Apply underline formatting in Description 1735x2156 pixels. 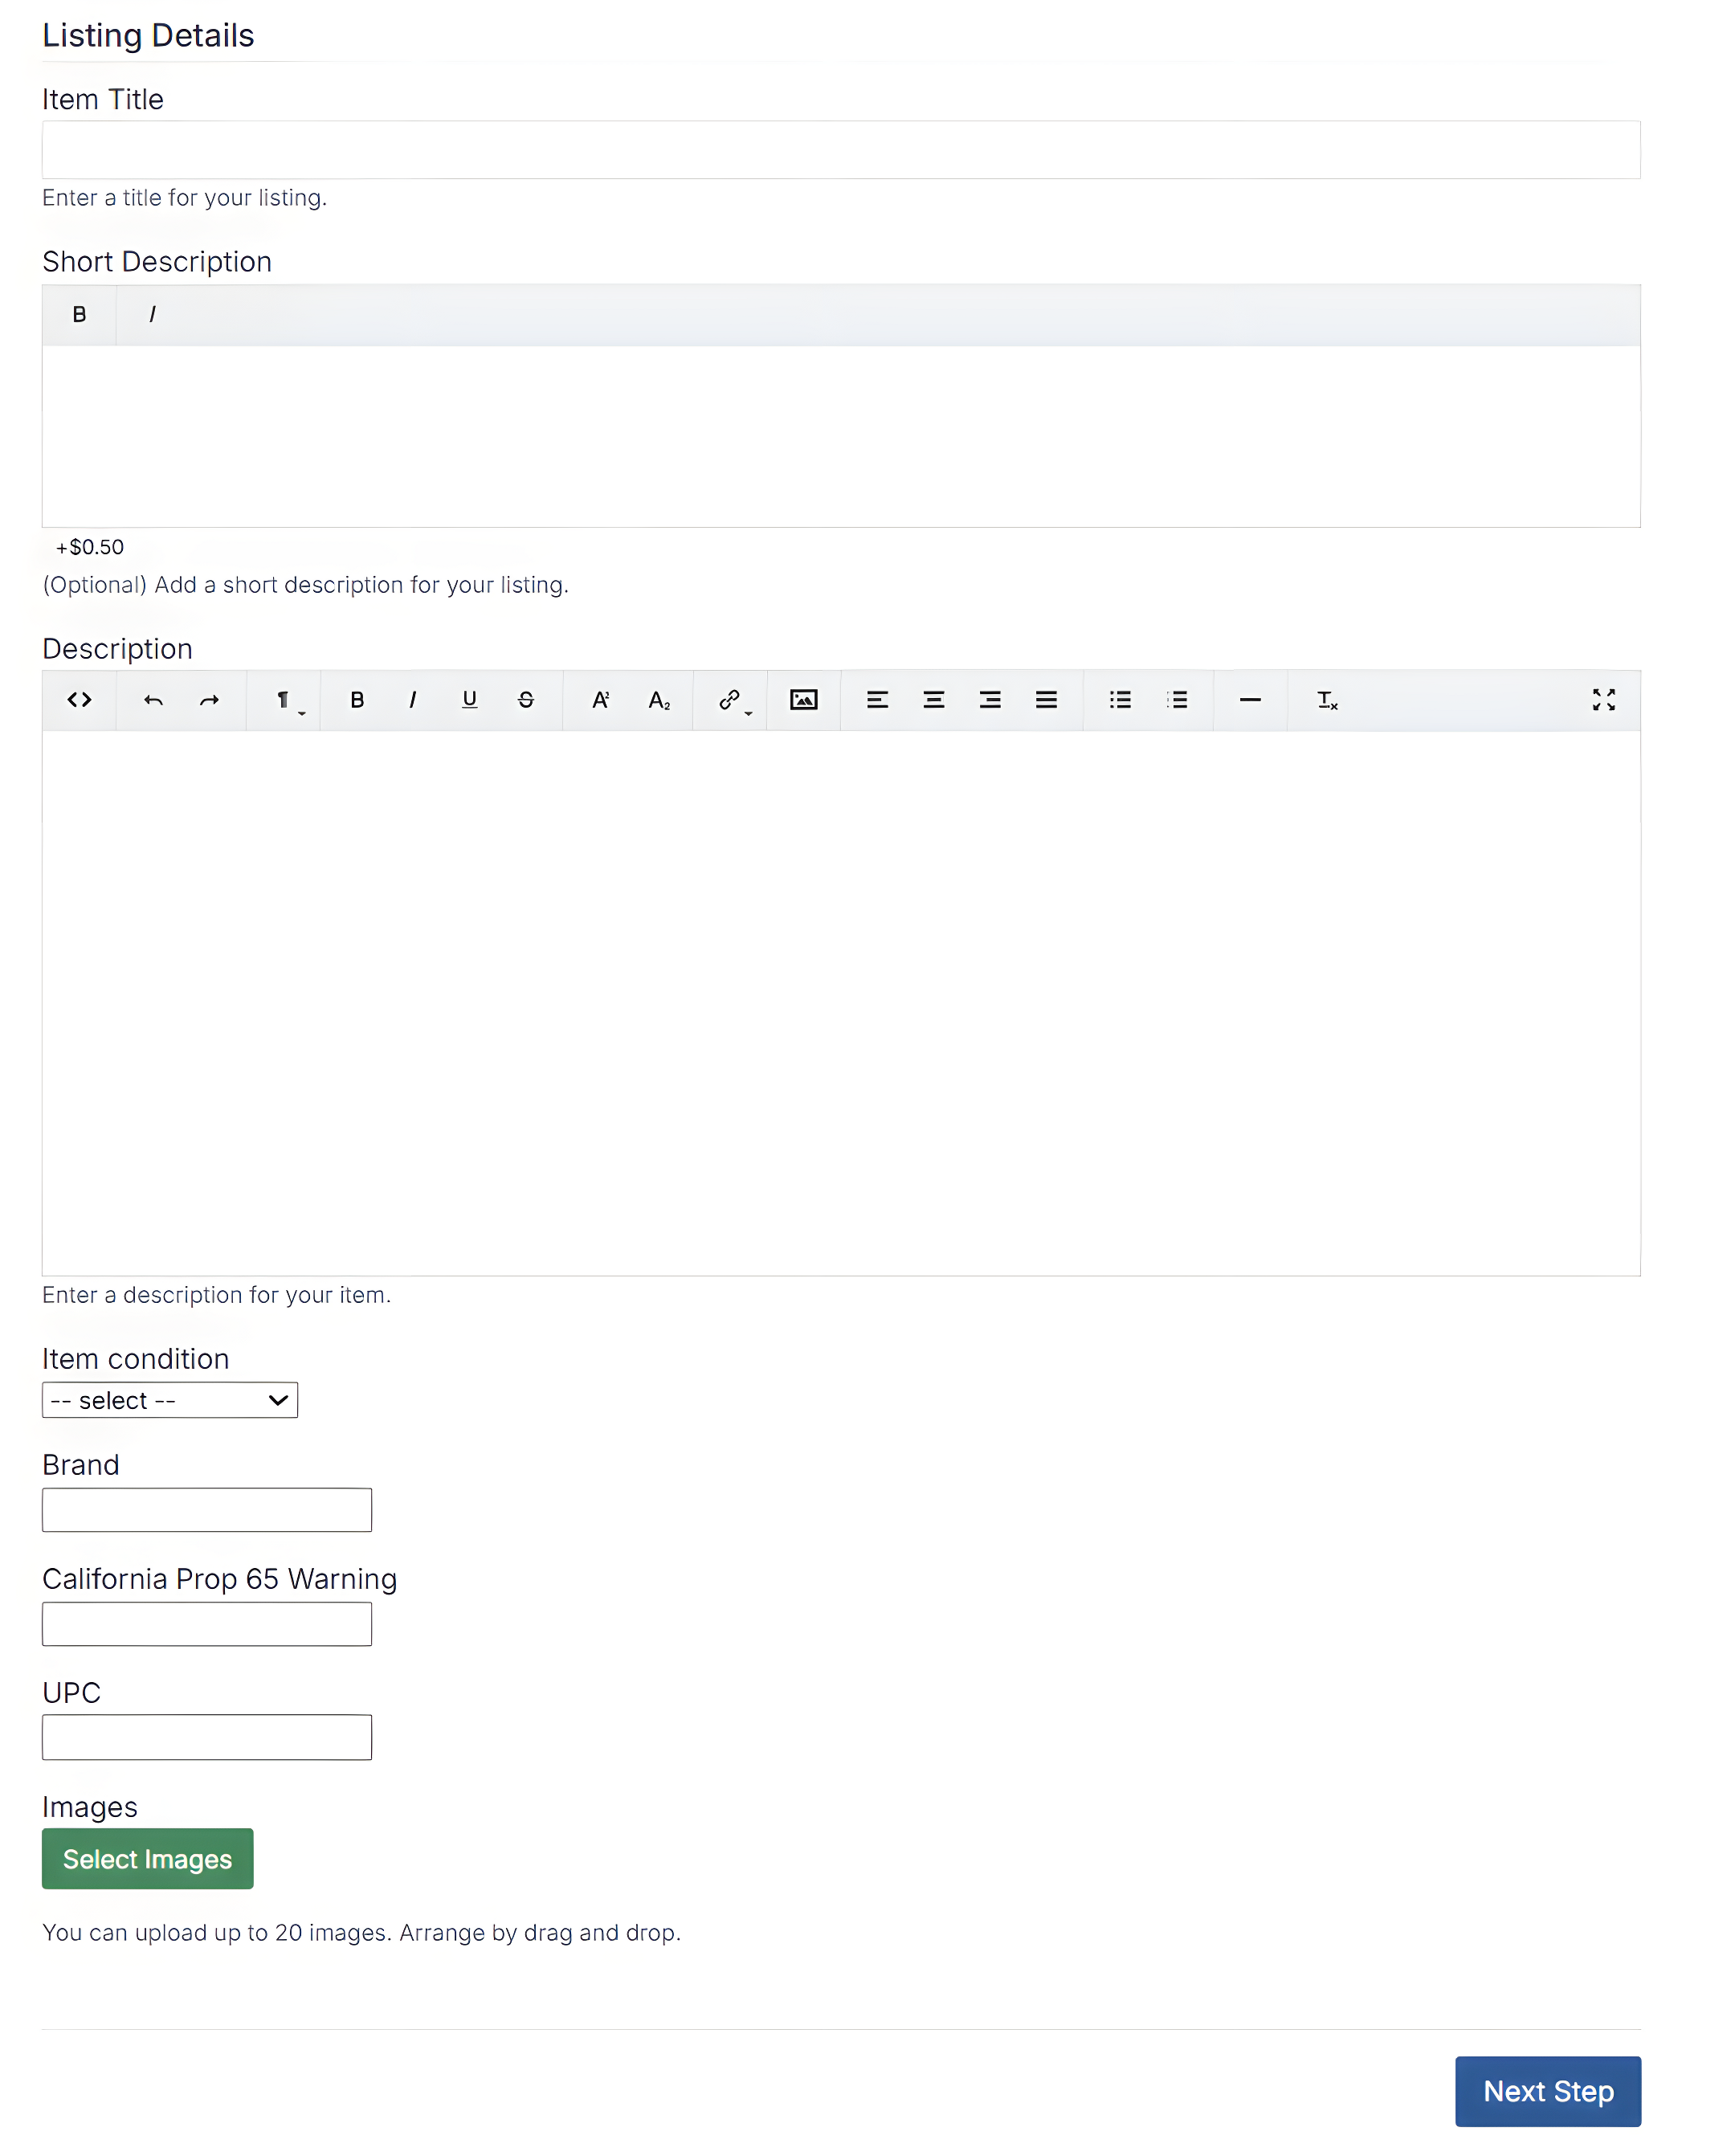pyautogui.click(x=469, y=700)
